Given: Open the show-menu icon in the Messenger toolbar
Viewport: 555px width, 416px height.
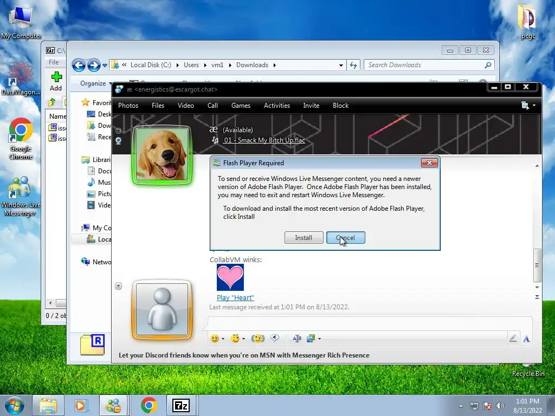Looking at the screenshot, I should (x=528, y=106).
